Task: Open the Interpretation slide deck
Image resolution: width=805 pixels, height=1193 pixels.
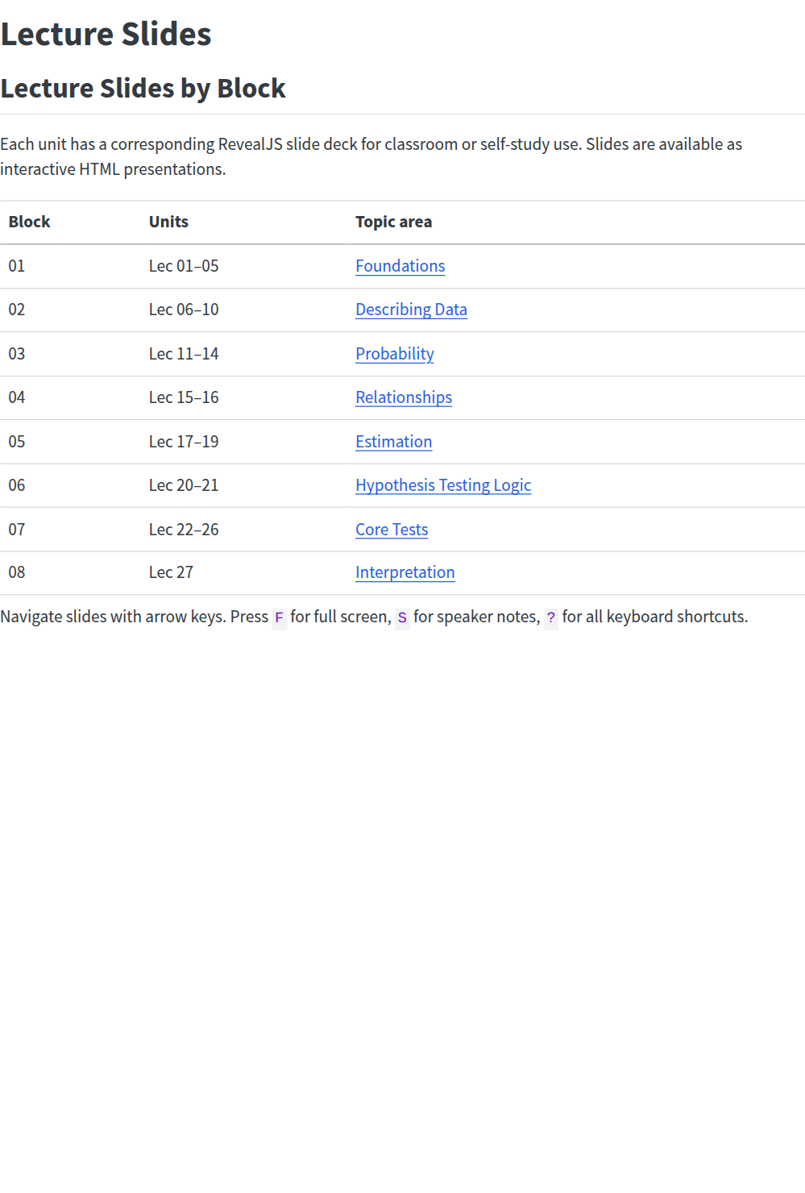Action: (405, 572)
